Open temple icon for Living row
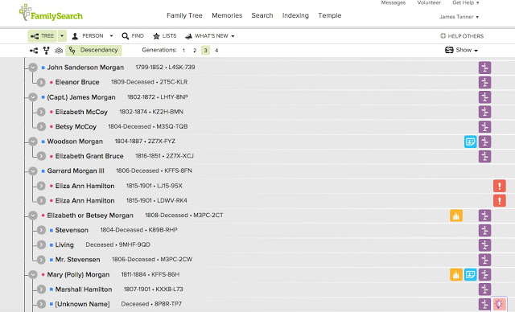 click(x=484, y=245)
